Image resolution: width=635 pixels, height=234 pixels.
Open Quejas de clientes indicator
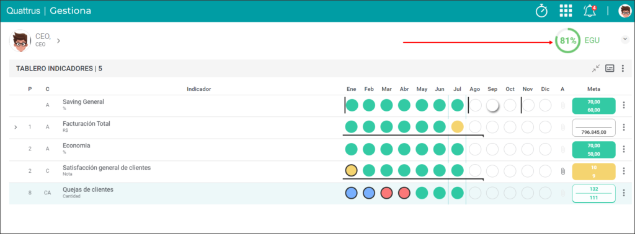tap(88, 189)
